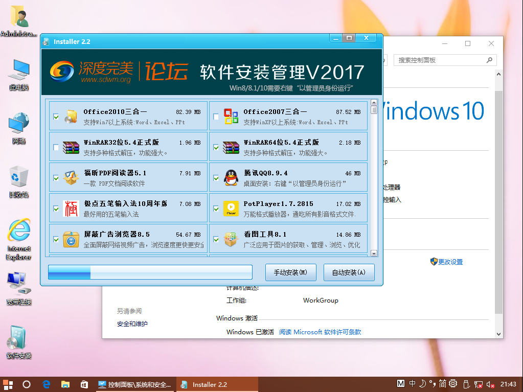Click the network disconnected tray icon
Viewport: 523px width, 392px height.
(479, 385)
